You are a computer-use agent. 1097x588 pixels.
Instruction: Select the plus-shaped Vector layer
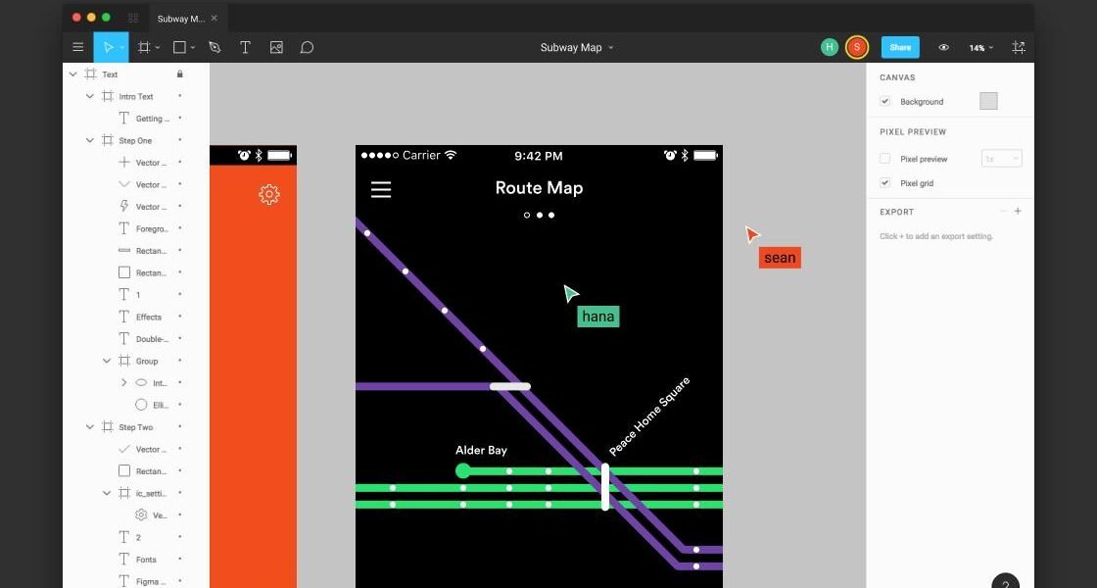coord(124,163)
